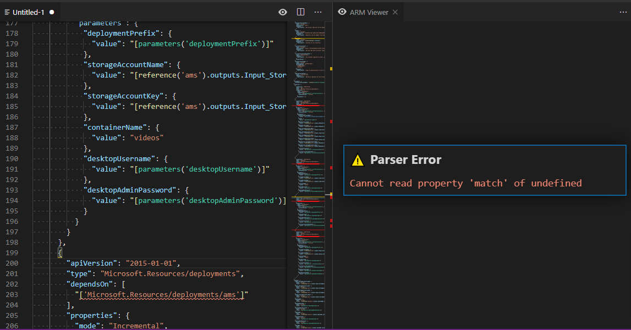Screen dimensions: 631x330
Task: Click parameters('deploymentPrefix') expression on line 179
Action: click(201, 44)
